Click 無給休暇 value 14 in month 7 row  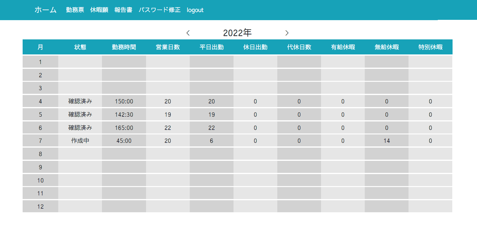pos(386,141)
